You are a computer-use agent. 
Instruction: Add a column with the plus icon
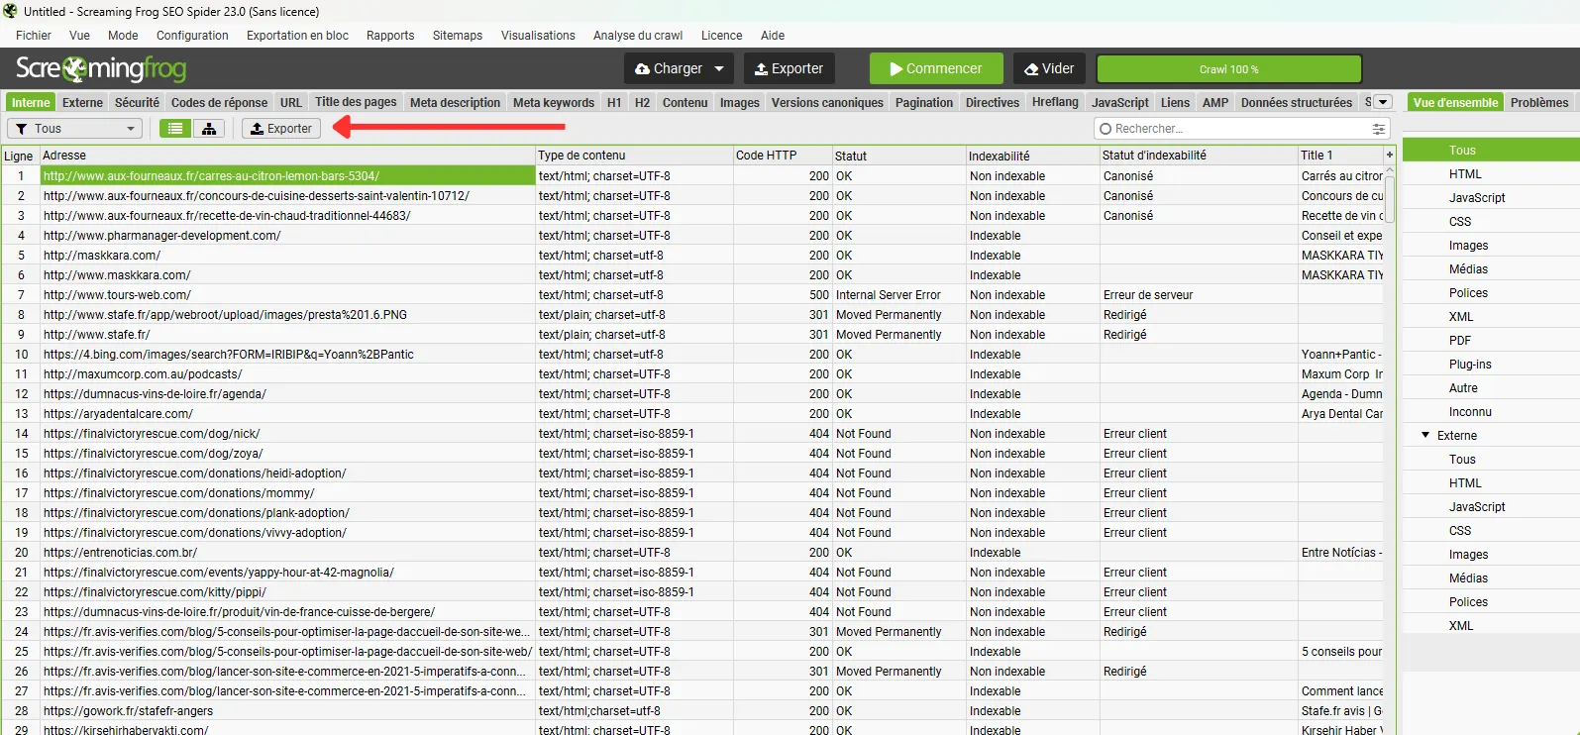(x=1389, y=156)
